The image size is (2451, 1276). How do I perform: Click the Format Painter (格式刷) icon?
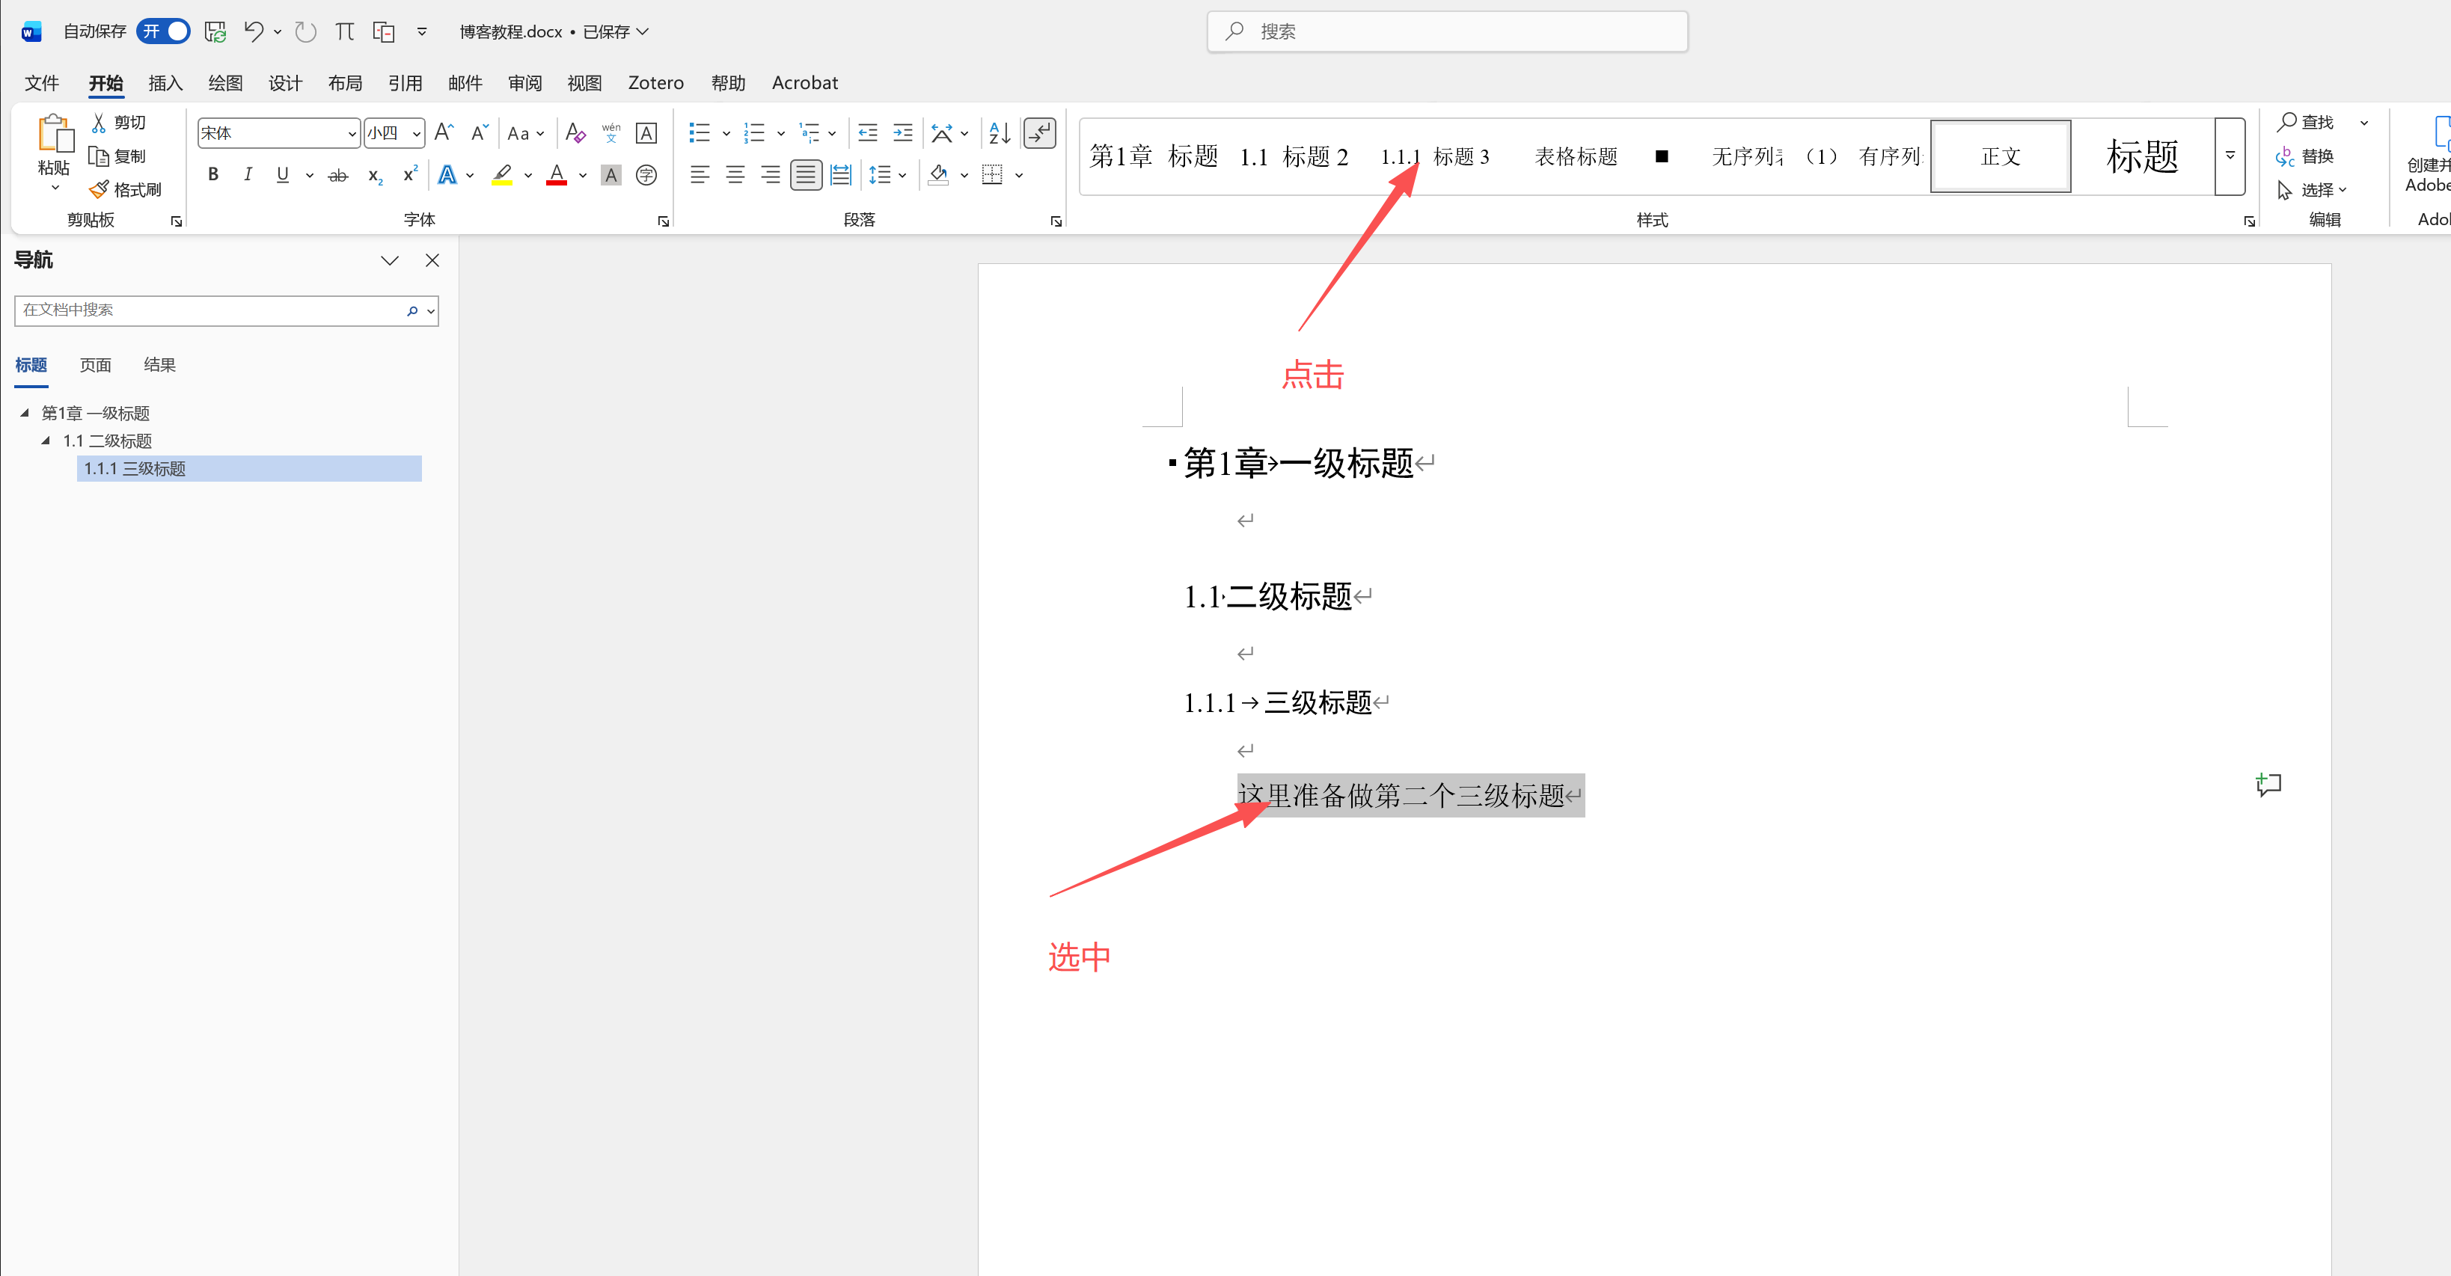[99, 189]
